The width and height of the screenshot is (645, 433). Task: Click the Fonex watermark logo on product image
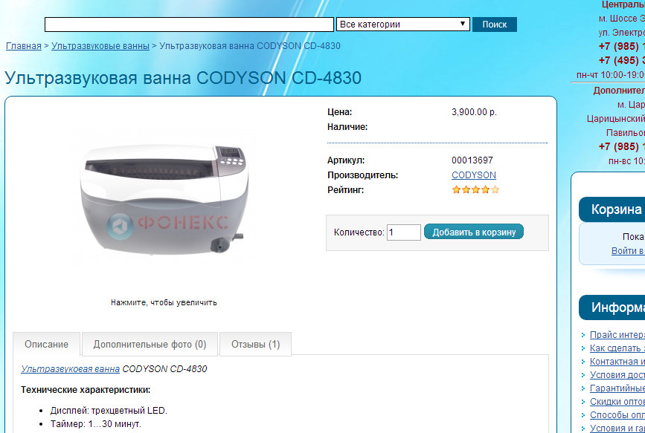(167, 225)
